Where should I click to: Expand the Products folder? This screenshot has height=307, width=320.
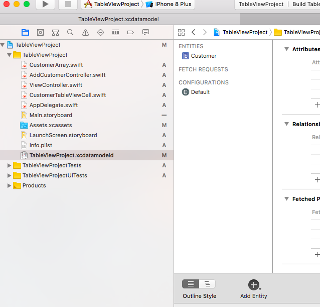point(10,185)
